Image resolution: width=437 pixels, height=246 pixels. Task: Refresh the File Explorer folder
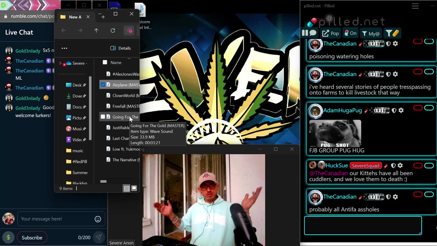coord(113,30)
